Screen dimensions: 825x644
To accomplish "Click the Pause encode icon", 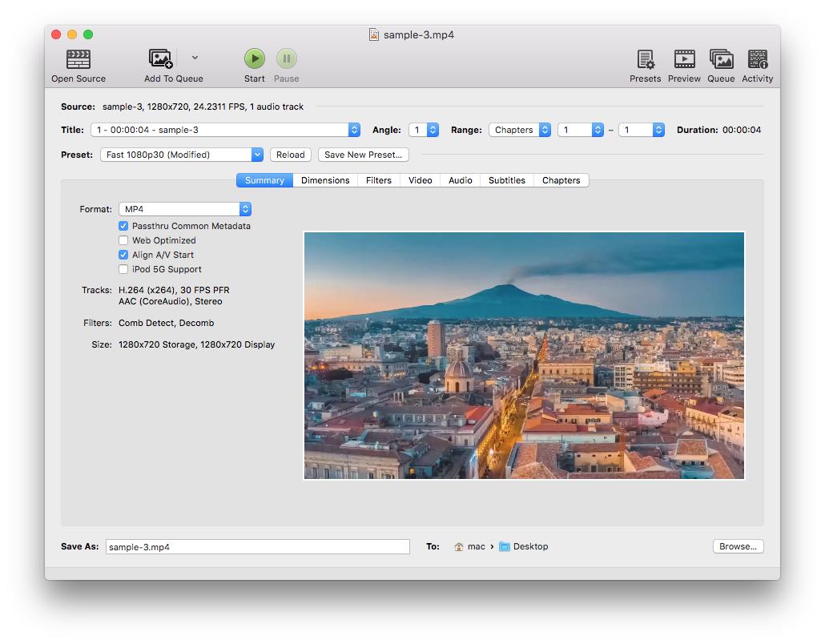I will pos(287,58).
